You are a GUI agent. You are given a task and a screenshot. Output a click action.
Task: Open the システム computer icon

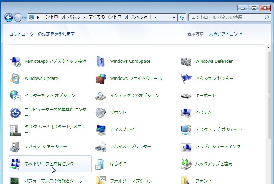coord(186,113)
